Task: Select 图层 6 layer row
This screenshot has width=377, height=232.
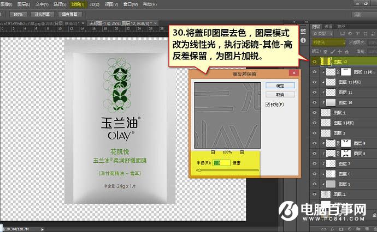Action: click(343, 174)
